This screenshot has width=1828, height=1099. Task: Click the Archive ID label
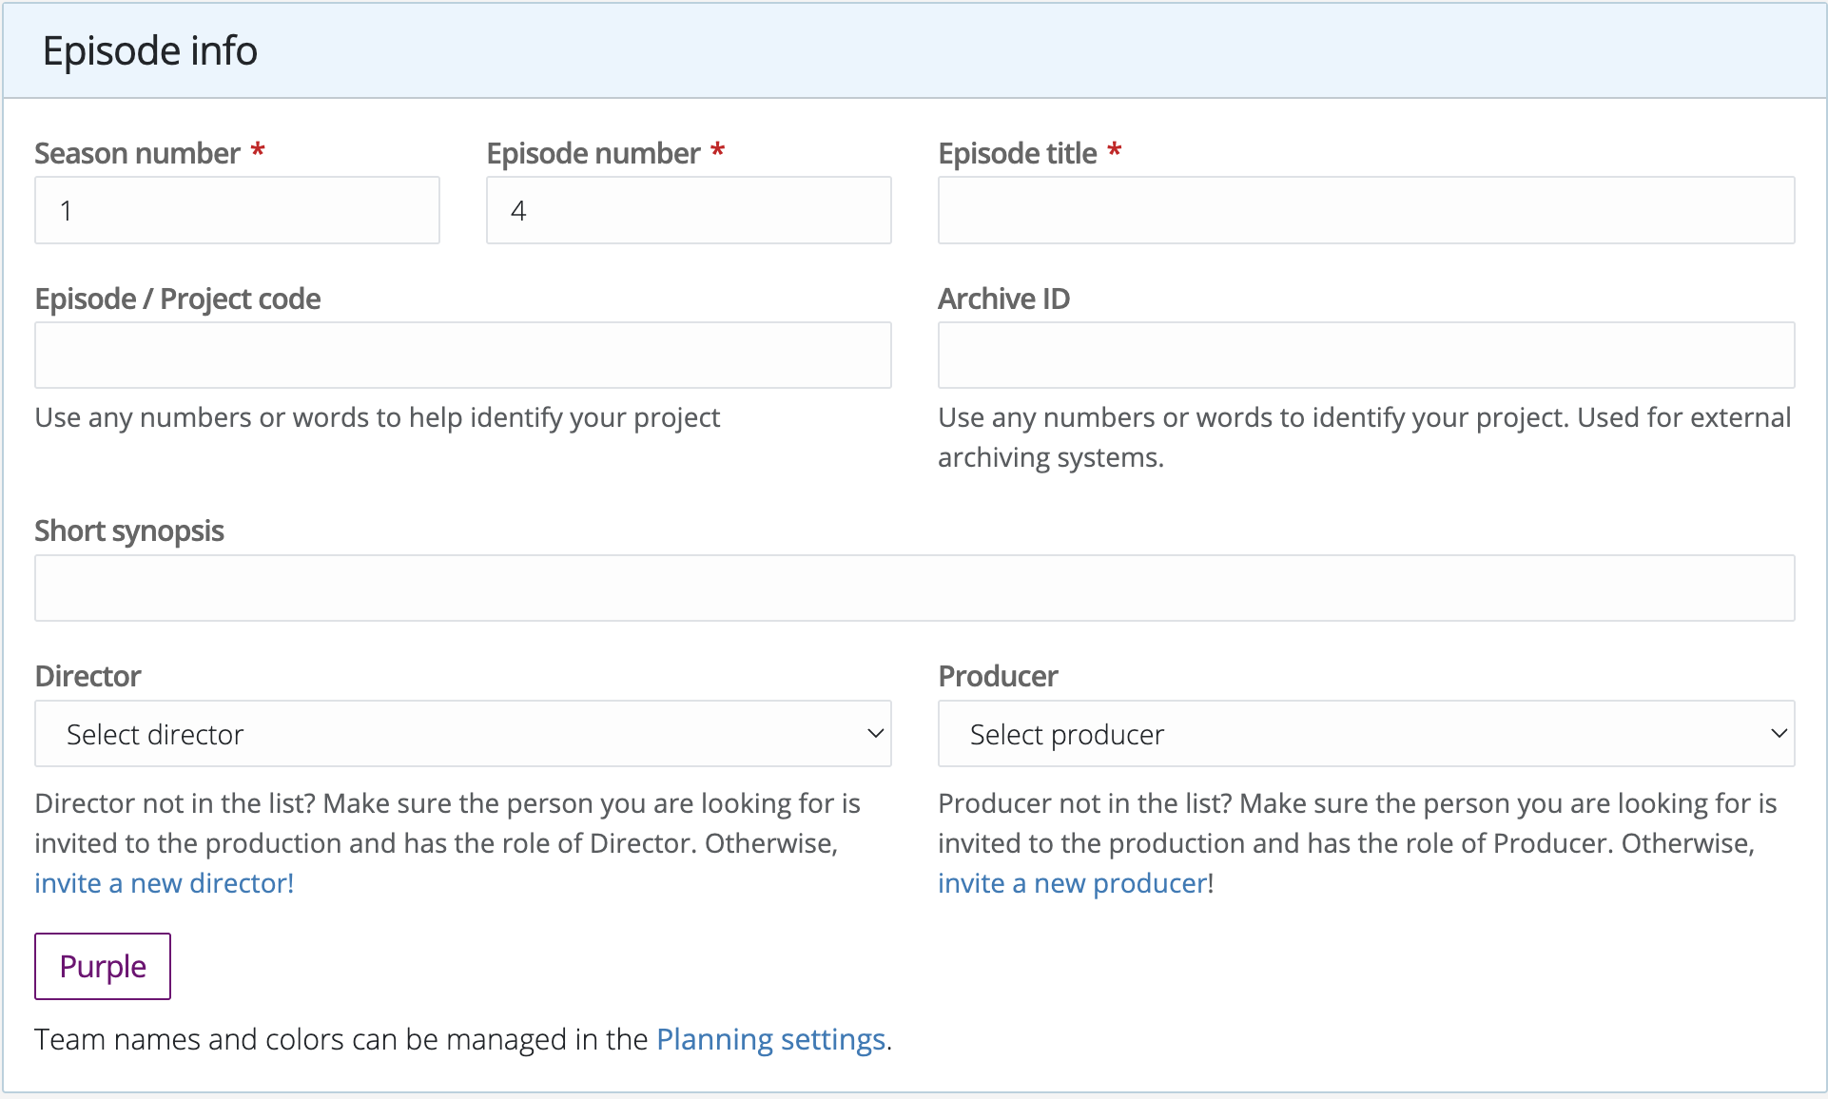pos(1003,299)
